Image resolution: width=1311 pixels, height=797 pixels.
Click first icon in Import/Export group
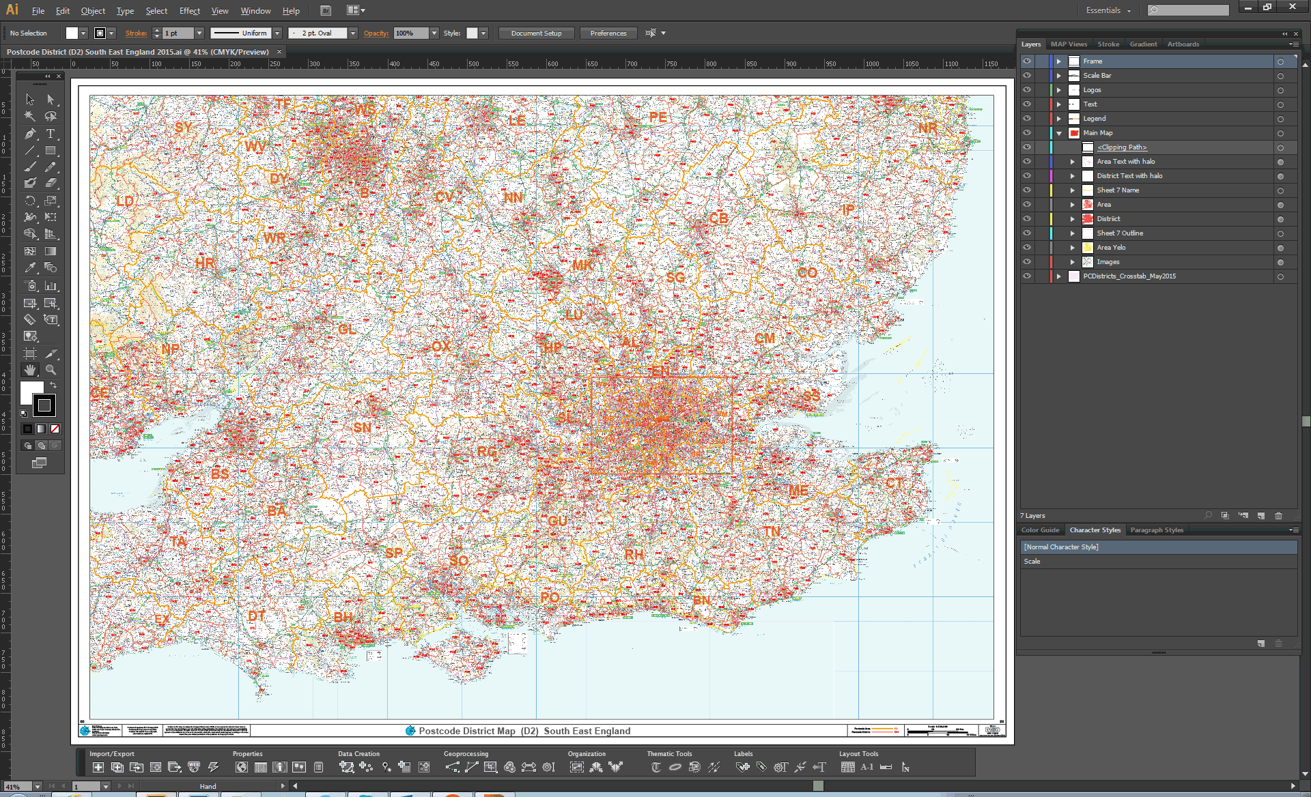(x=98, y=767)
